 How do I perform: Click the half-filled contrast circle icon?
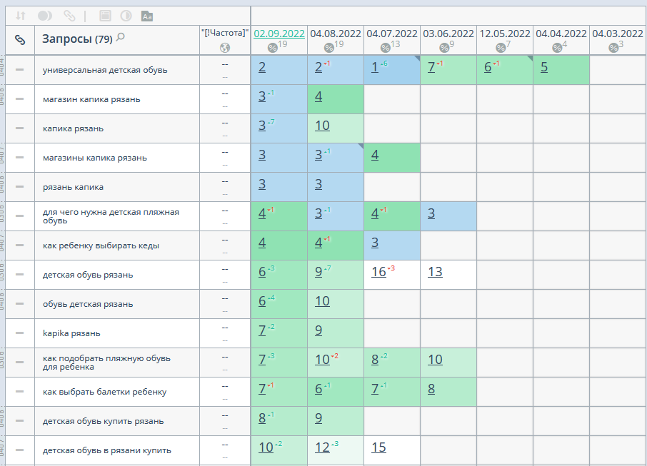[x=126, y=16]
